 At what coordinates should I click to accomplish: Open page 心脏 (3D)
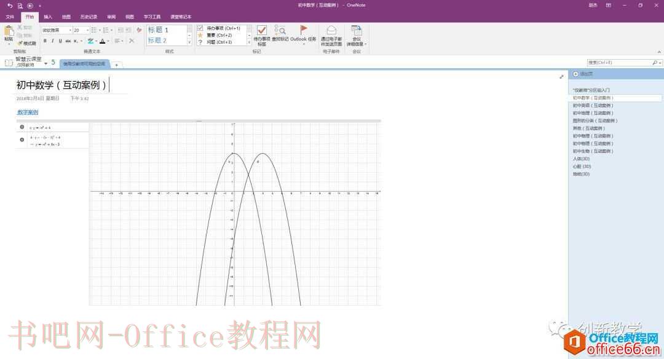coord(582,167)
